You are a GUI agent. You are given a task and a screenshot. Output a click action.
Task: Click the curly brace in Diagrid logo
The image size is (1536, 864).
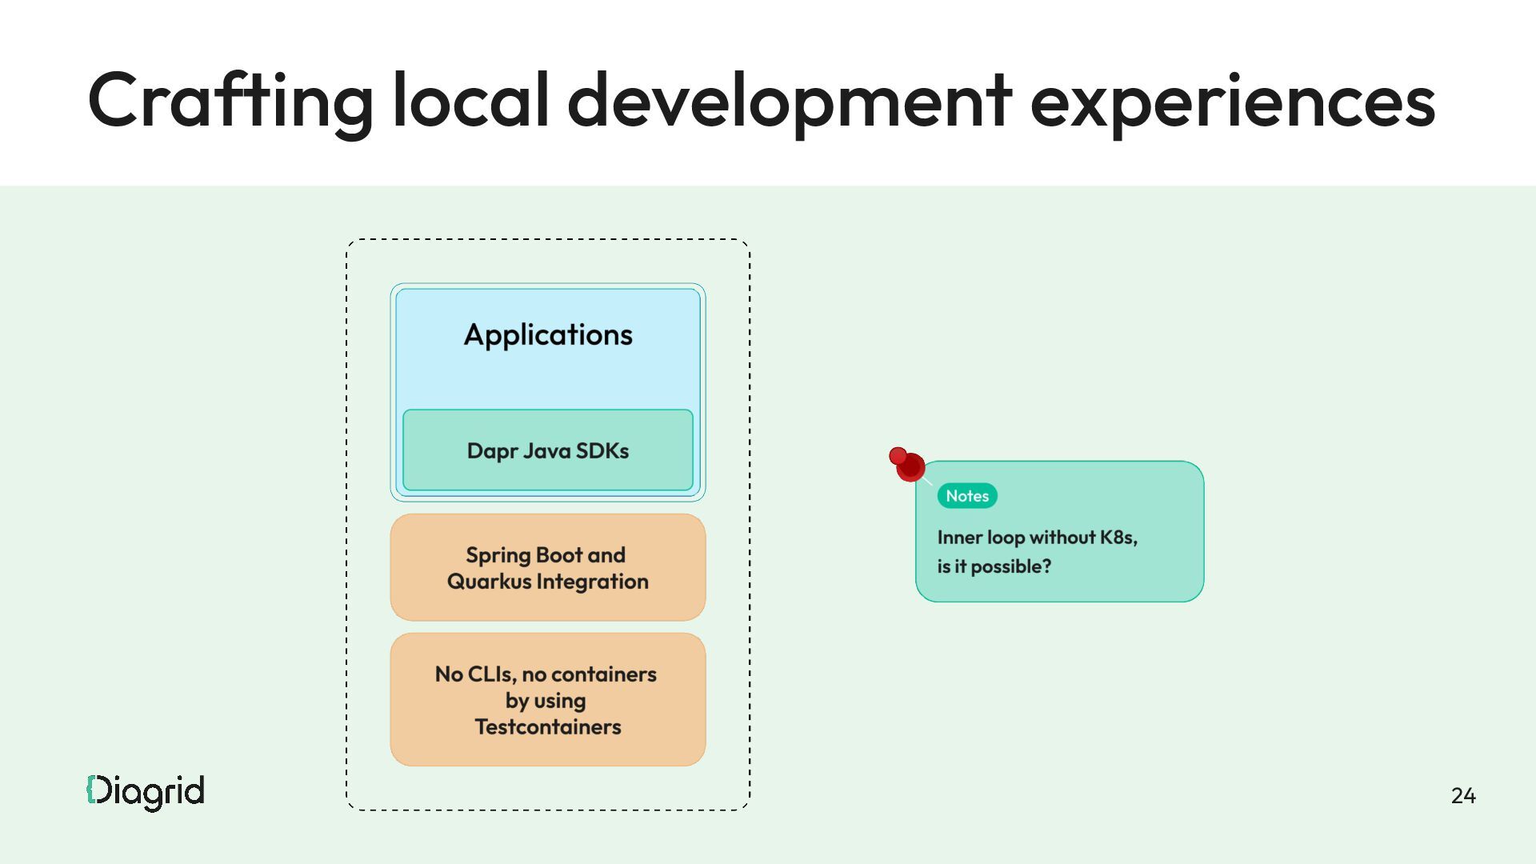click(x=90, y=790)
